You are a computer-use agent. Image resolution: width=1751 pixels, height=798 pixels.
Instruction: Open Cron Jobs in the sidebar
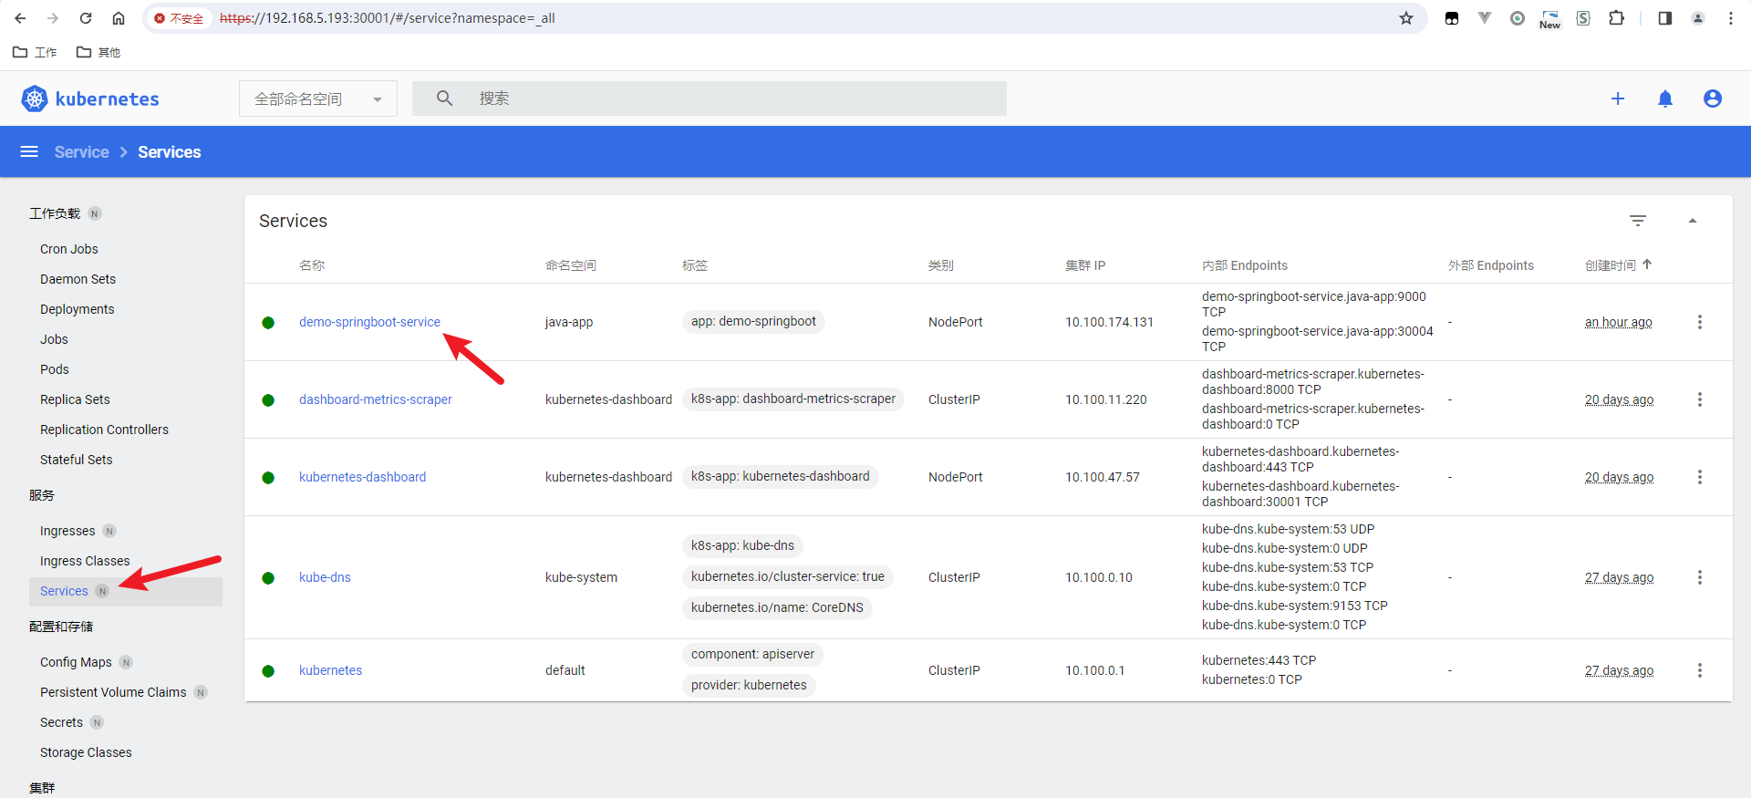click(69, 249)
